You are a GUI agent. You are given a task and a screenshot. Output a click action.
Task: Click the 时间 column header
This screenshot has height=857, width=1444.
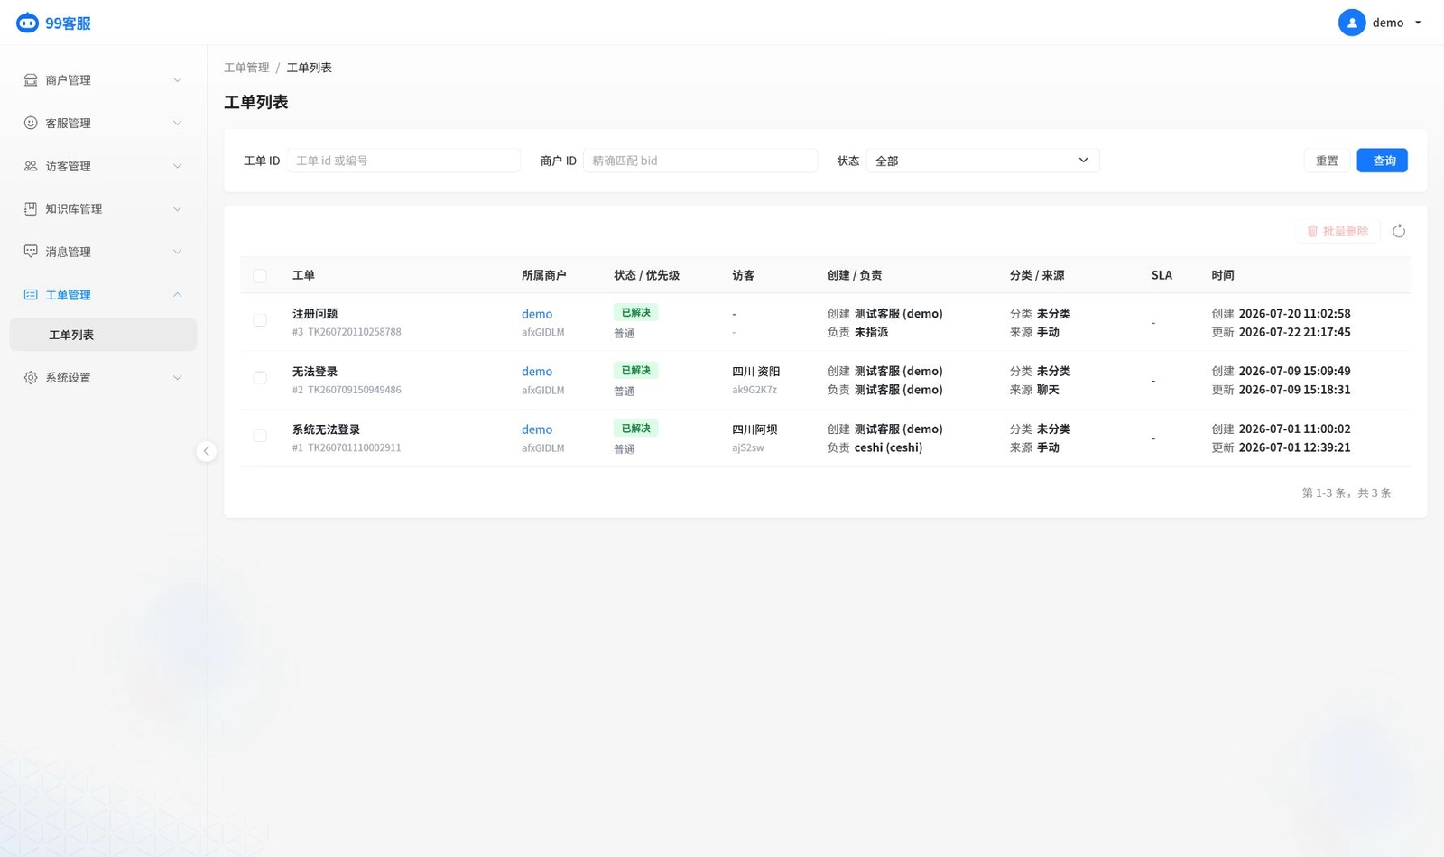coord(1223,275)
